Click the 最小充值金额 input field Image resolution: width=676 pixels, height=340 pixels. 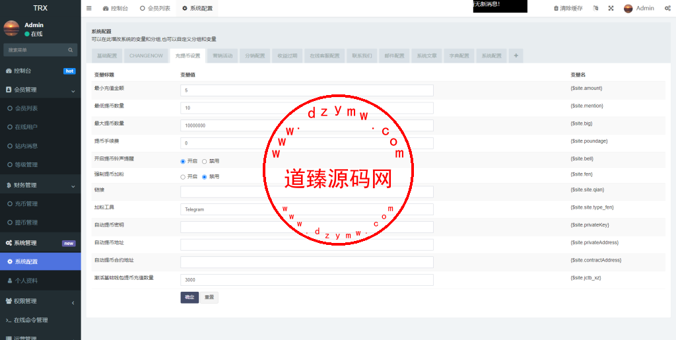(307, 90)
